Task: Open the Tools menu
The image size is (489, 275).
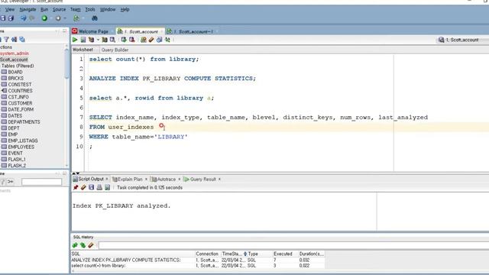Action: (x=90, y=10)
